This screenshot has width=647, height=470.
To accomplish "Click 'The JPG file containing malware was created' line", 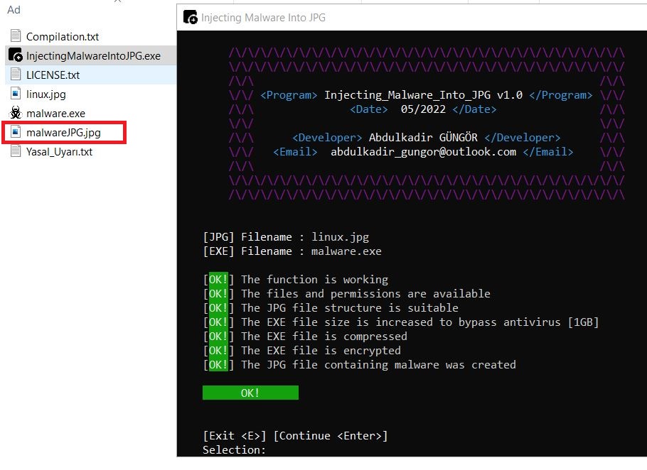I will [359, 365].
